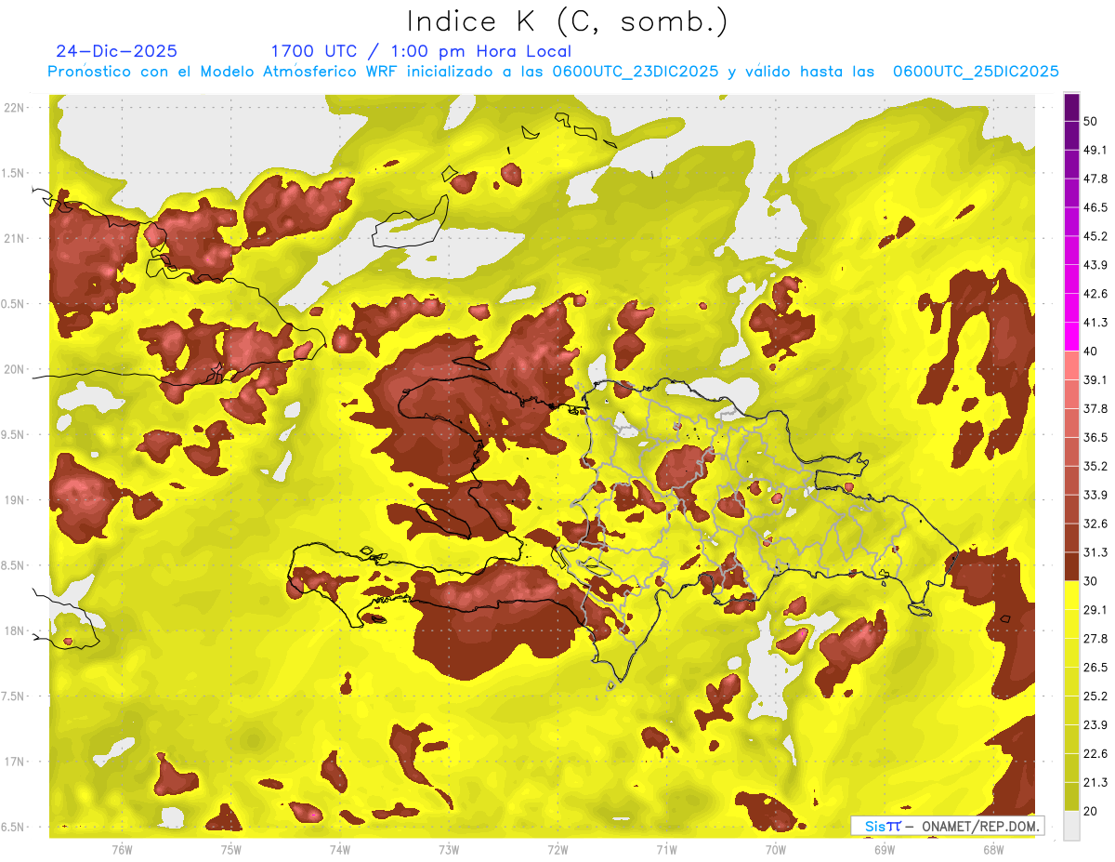Click the "69W" longitude label
This screenshot has height=862, width=1115.
pos(885,849)
